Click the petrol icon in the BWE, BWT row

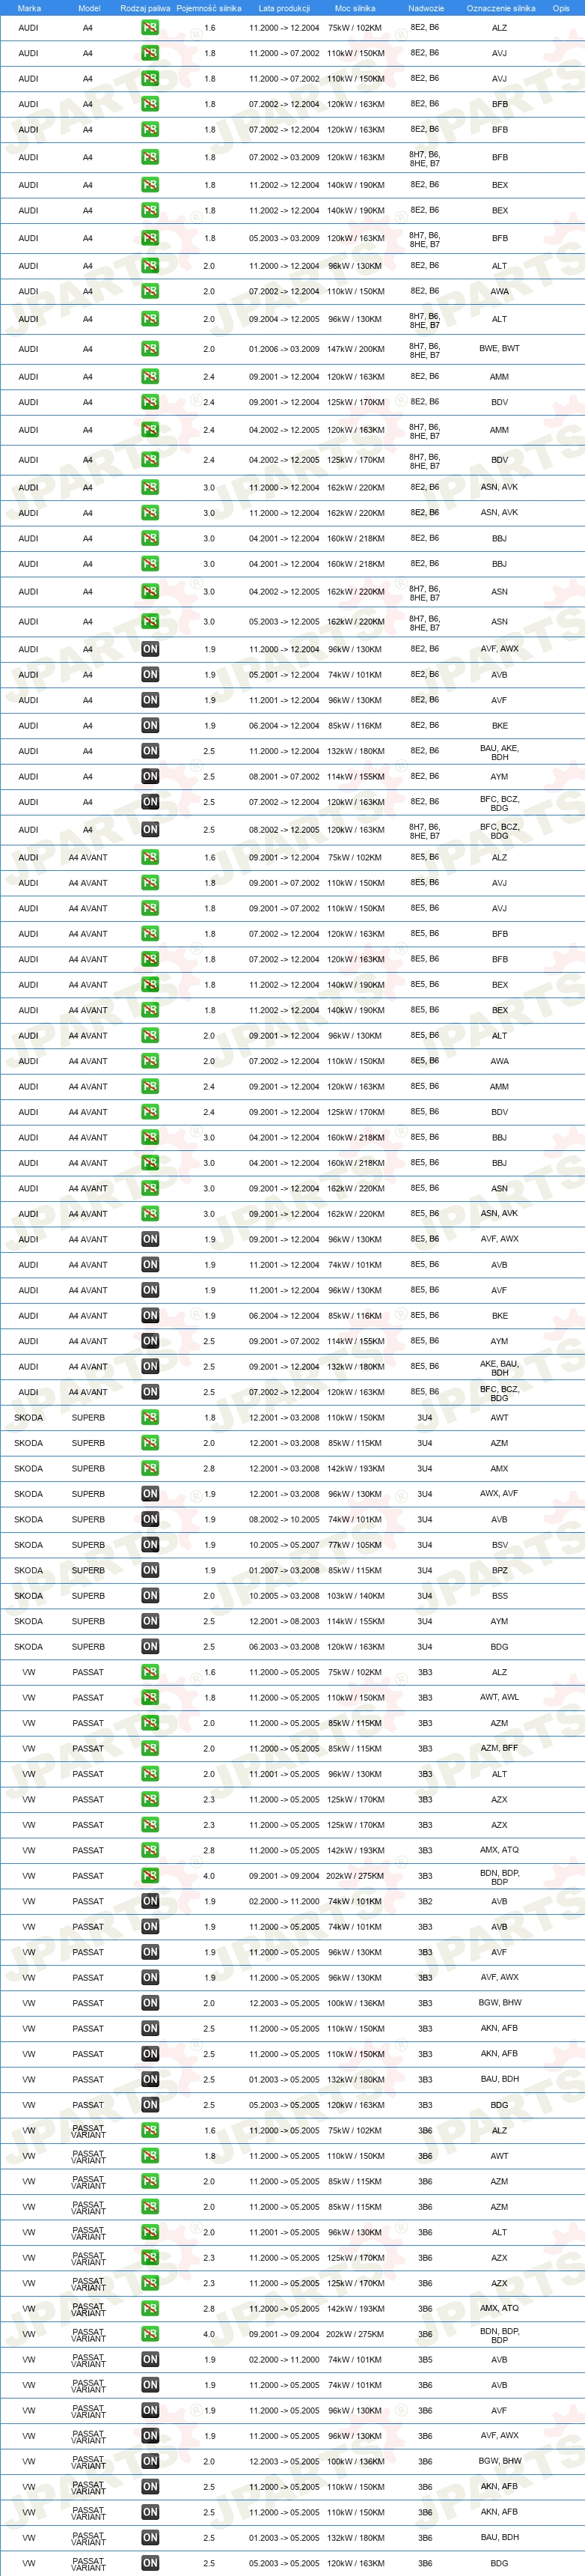tap(150, 349)
